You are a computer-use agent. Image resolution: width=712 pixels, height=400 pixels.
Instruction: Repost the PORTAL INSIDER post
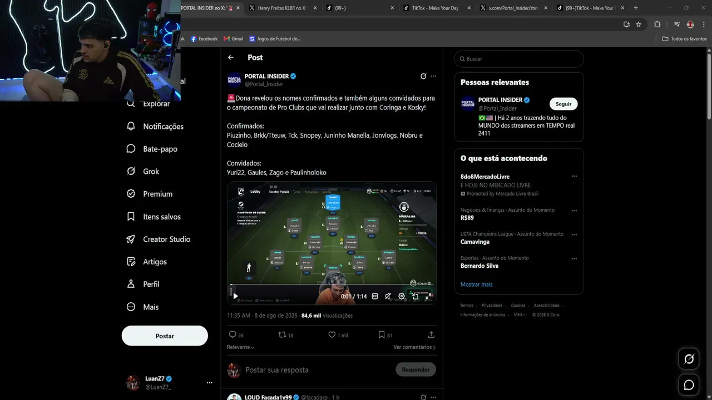coord(282,335)
